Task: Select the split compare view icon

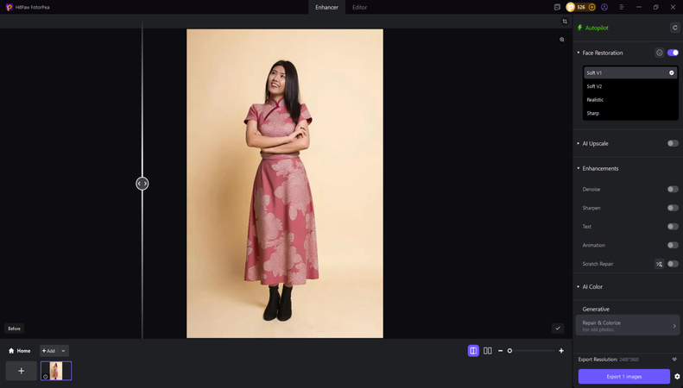Action: (x=473, y=351)
